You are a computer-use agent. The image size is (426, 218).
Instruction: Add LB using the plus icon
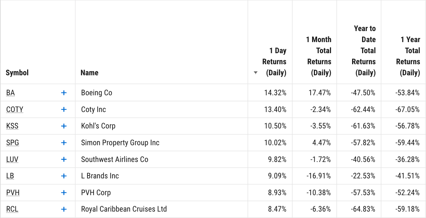pyautogui.click(x=64, y=176)
